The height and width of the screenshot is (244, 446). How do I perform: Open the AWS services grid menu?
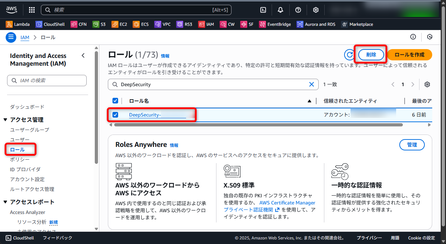(x=31, y=10)
